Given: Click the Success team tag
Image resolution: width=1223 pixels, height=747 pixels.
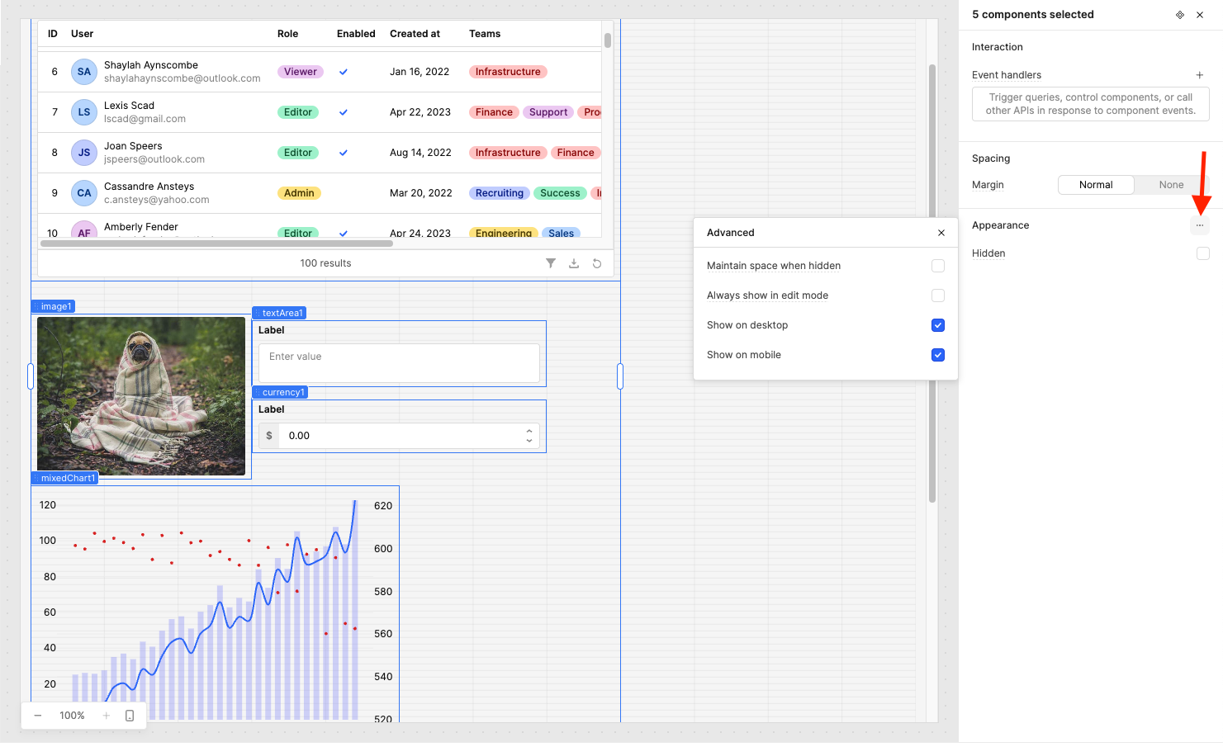Looking at the screenshot, I should pyautogui.click(x=560, y=193).
